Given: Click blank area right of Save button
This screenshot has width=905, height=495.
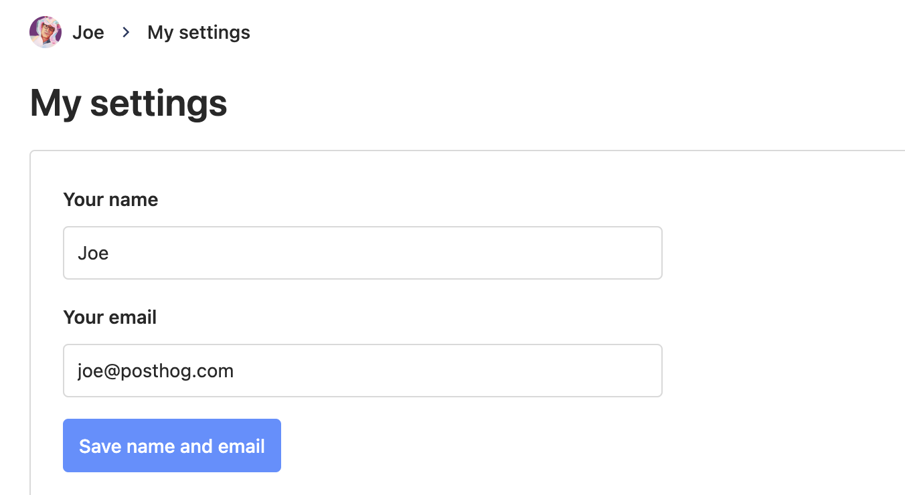Looking at the screenshot, I should click(x=469, y=446).
